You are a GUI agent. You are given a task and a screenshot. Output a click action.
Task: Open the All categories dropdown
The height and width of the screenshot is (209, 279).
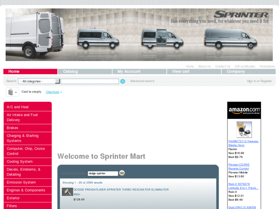coord(39,81)
